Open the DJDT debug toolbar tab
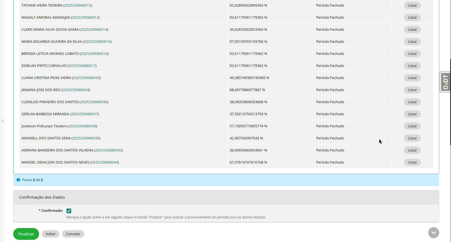 click(x=445, y=82)
